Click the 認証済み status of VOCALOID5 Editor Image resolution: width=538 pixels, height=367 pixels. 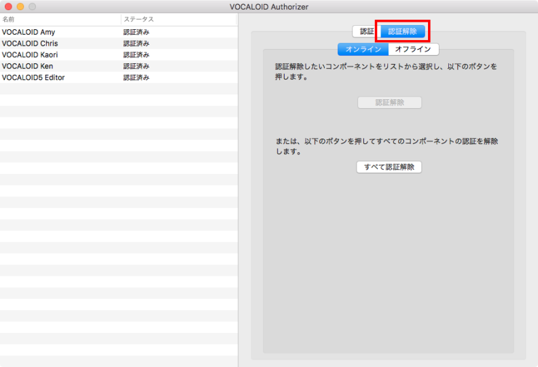tap(136, 77)
